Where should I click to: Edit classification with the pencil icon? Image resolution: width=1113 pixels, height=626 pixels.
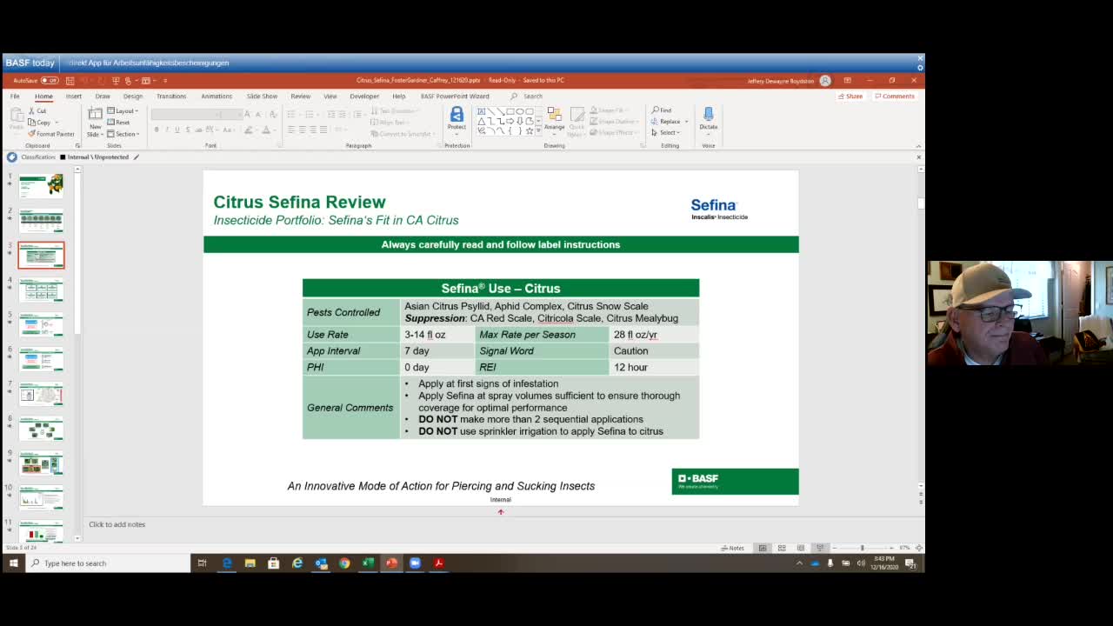(136, 157)
